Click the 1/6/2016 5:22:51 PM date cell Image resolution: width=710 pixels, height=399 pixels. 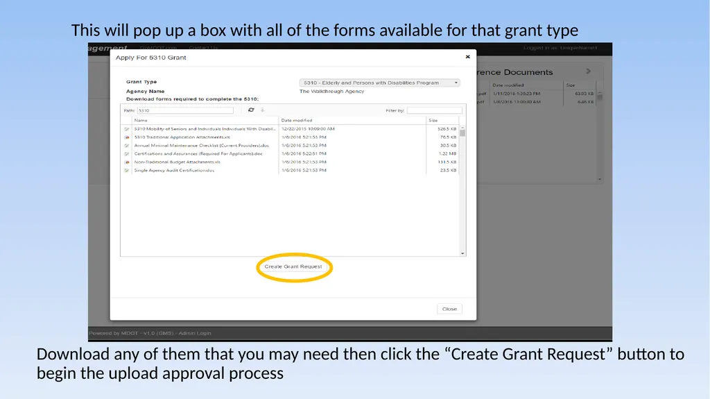tap(304, 154)
